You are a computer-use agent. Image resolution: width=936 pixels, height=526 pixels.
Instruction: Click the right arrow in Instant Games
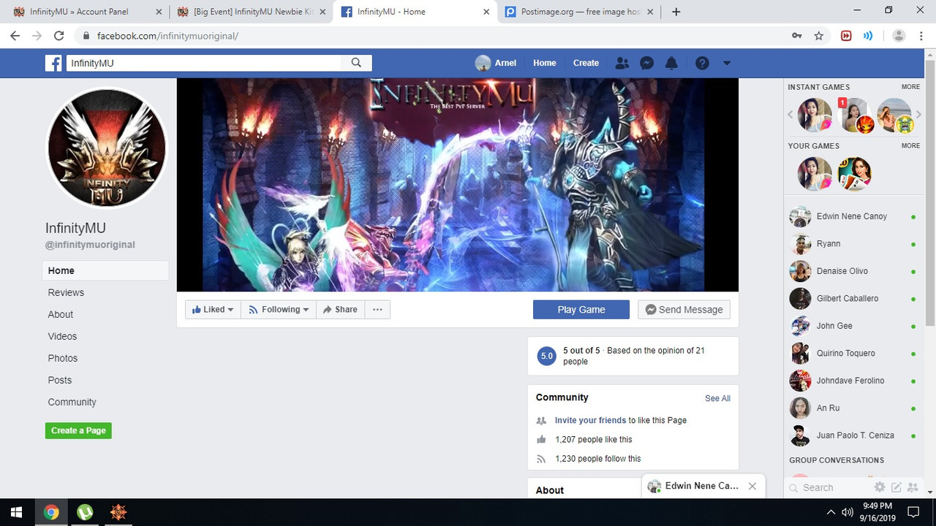(x=918, y=115)
